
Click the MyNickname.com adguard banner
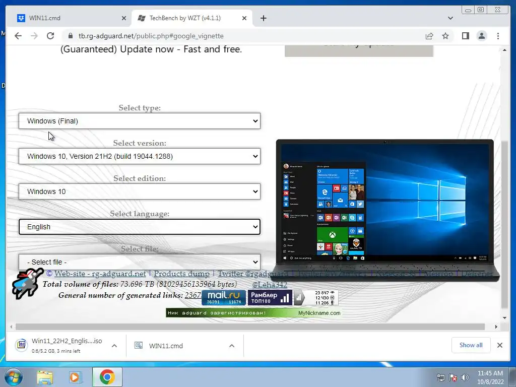tap(253, 312)
